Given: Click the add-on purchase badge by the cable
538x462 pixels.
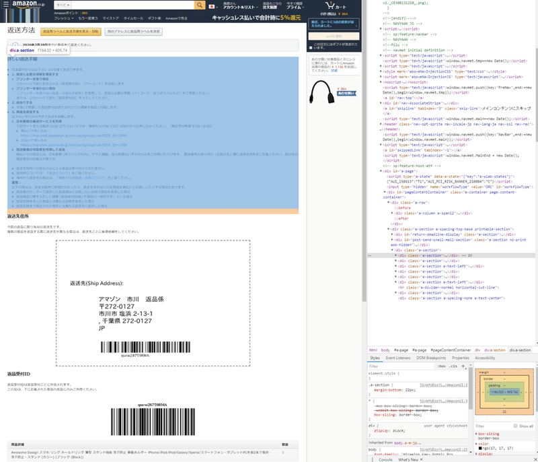Looking at the screenshot, I should [346, 94].
